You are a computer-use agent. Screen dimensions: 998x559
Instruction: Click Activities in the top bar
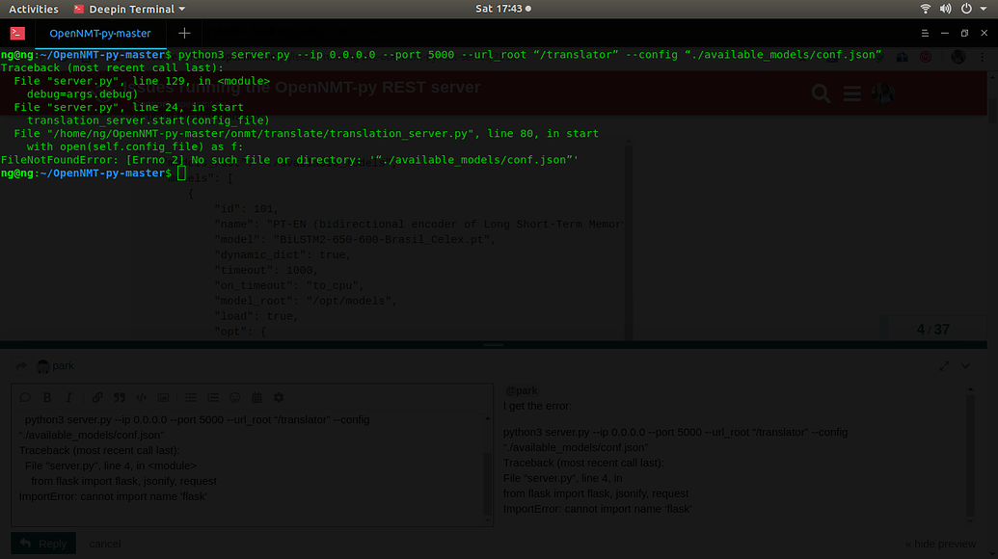(x=34, y=8)
